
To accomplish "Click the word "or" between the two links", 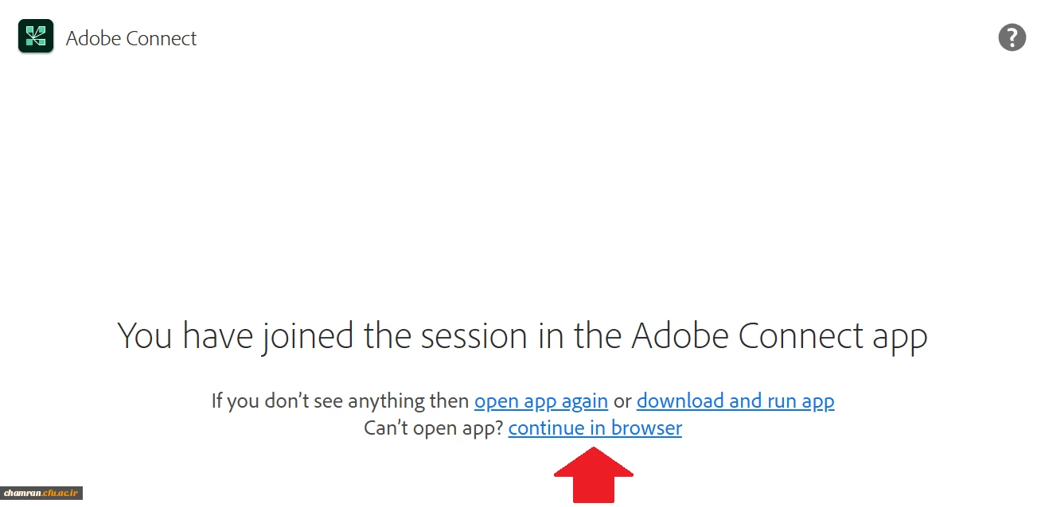I will click(622, 401).
